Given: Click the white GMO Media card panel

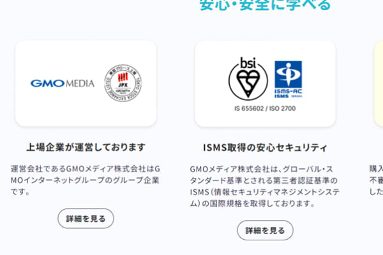Looking at the screenshot, I should 86,84.
